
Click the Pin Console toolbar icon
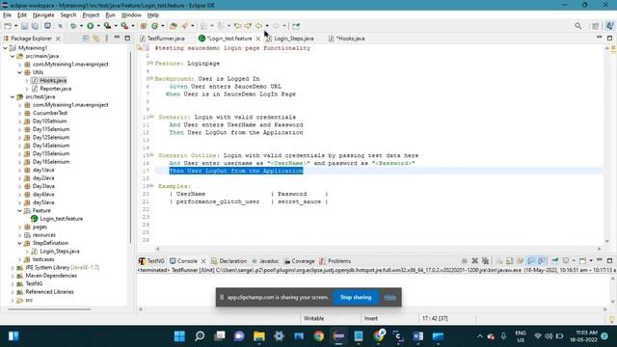555,261
